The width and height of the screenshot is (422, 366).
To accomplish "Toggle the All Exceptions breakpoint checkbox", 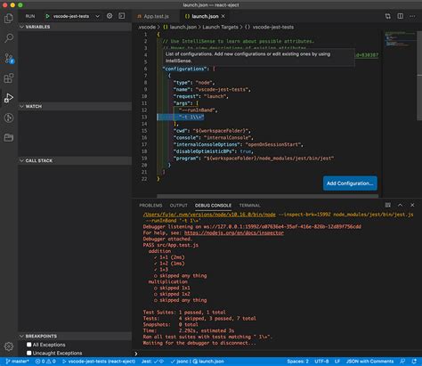I will point(29,345).
